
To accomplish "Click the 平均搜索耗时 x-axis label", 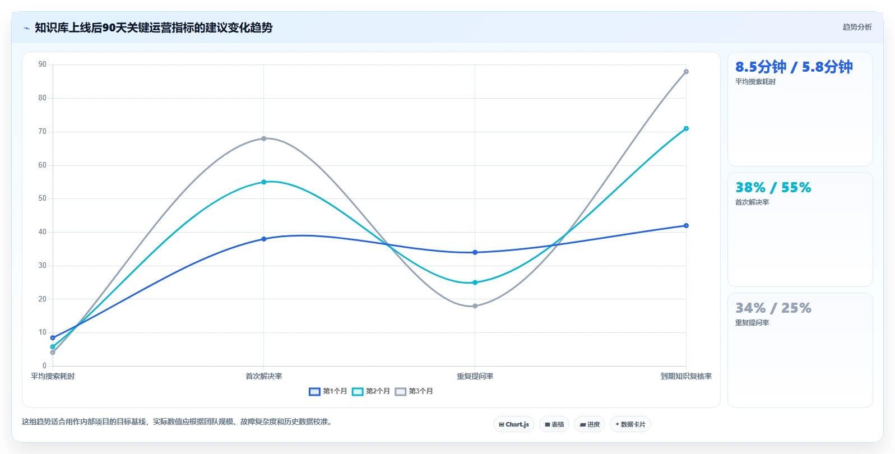I will pos(53,376).
